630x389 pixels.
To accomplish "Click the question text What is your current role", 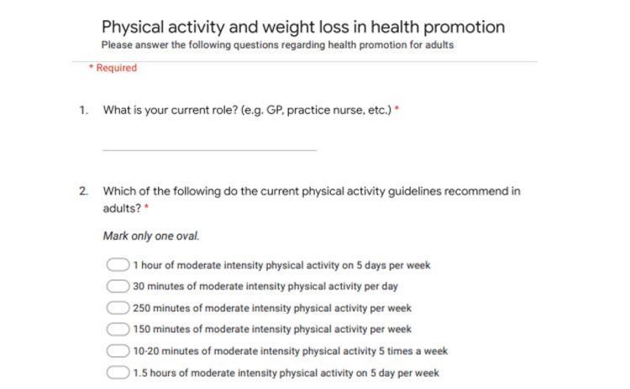I will 247,110.
